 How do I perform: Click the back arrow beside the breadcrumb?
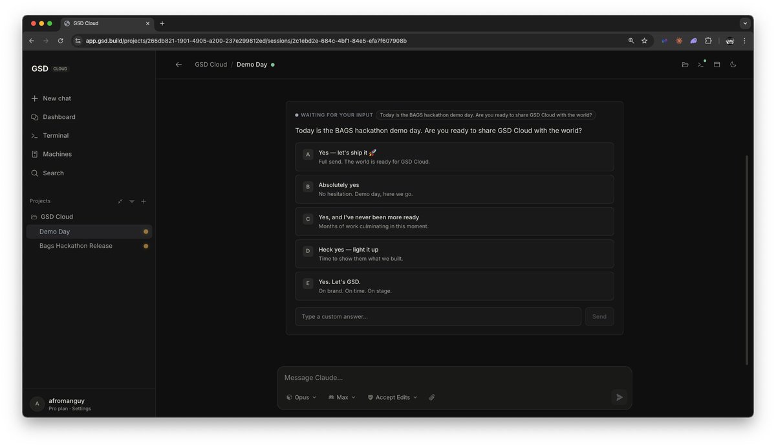(178, 65)
